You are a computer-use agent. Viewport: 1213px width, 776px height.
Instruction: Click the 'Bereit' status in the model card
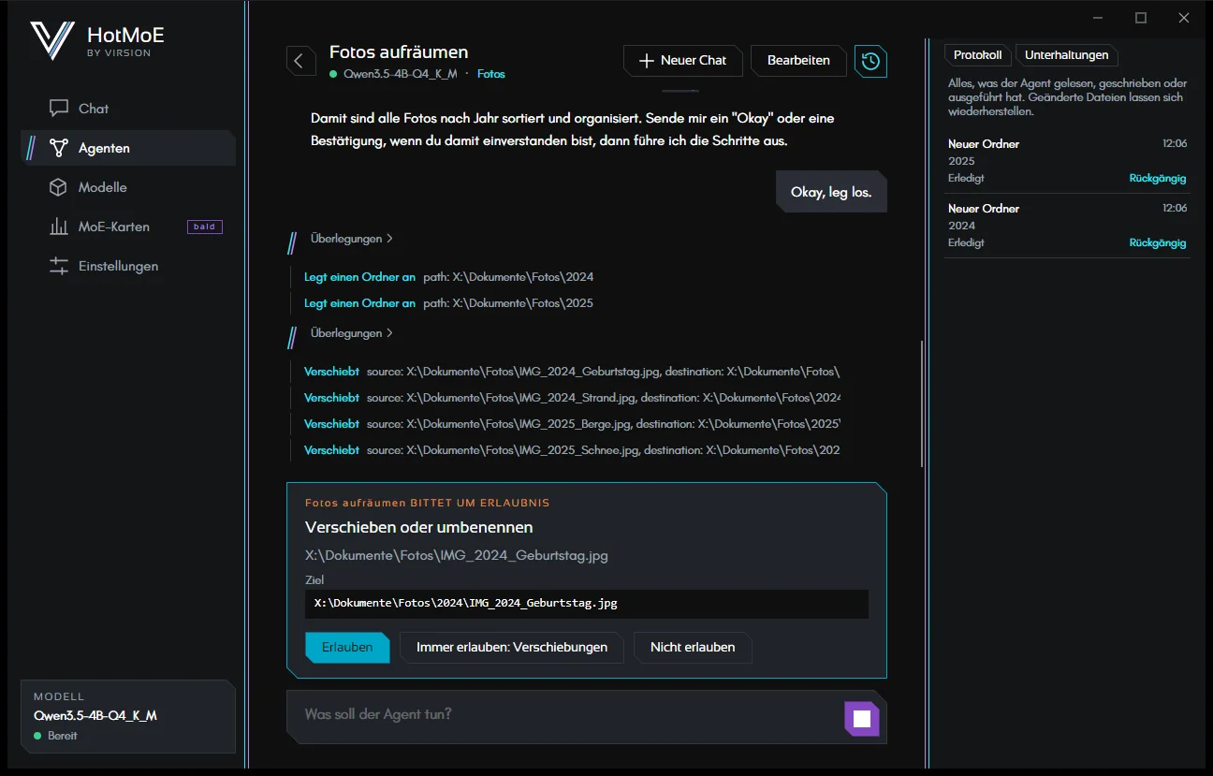(x=63, y=736)
